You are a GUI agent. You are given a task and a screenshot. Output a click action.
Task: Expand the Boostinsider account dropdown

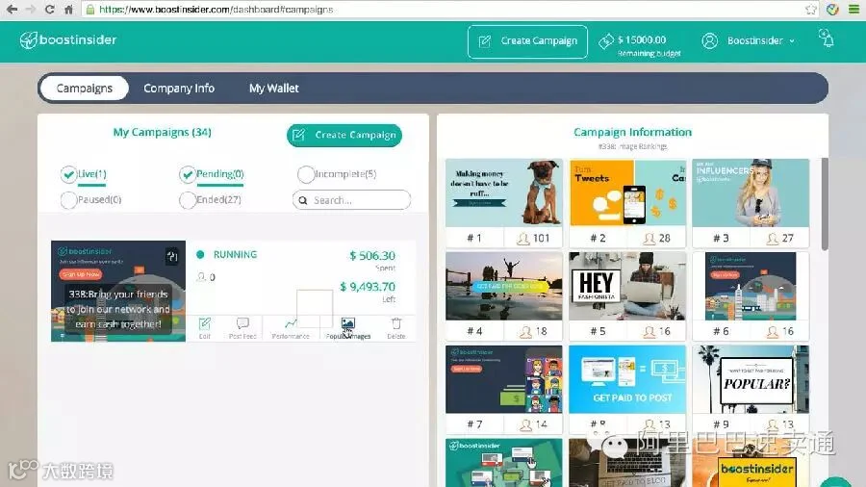[792, 40]
